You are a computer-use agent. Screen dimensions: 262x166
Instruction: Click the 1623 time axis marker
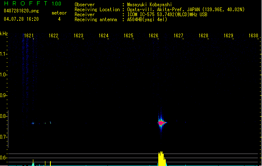pyautogui.click(x=79, y=36)
